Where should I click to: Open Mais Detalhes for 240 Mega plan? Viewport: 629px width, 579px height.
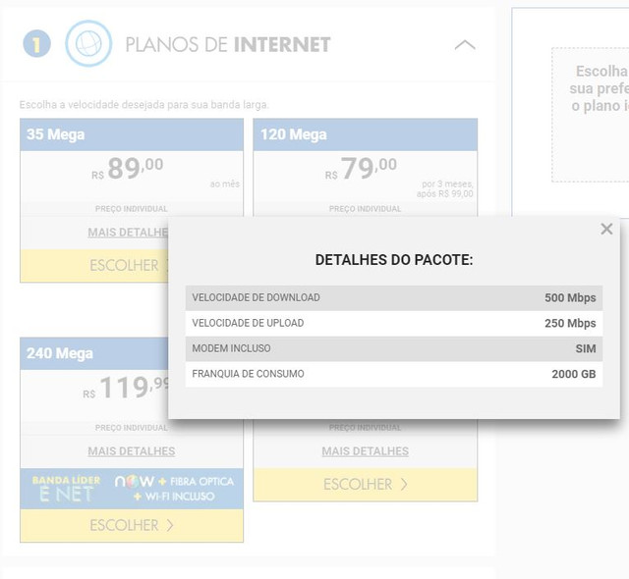(x=132, y=451)
